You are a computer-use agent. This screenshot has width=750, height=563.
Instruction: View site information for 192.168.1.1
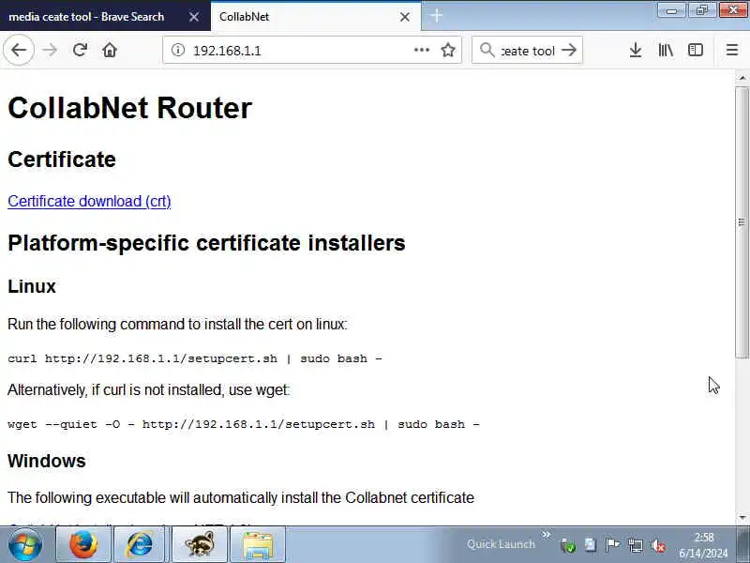coord(178,50)
